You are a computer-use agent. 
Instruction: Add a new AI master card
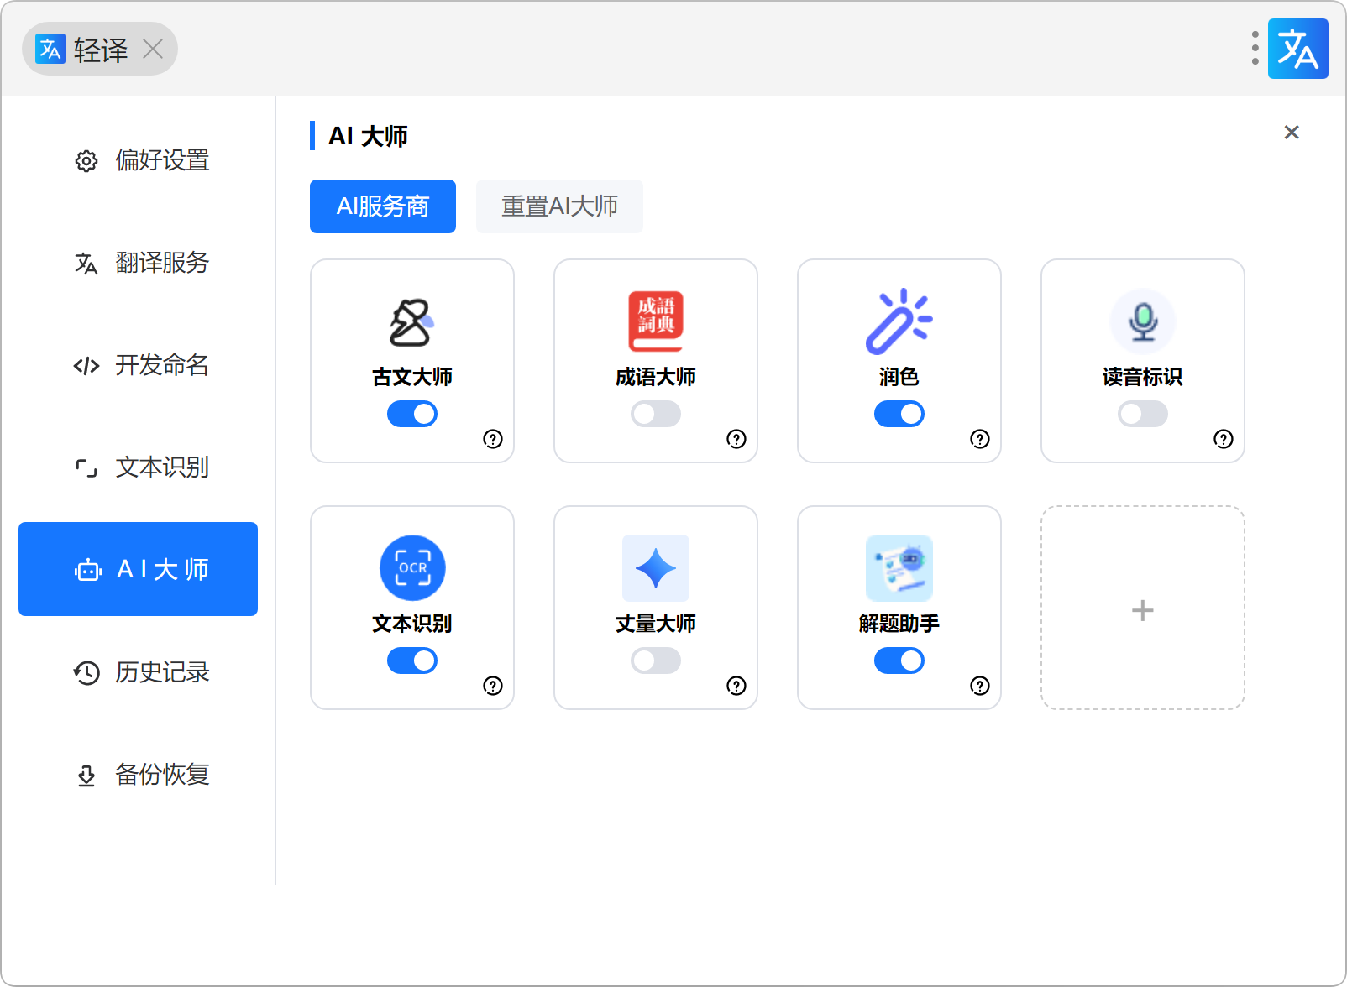[1142, 608]
